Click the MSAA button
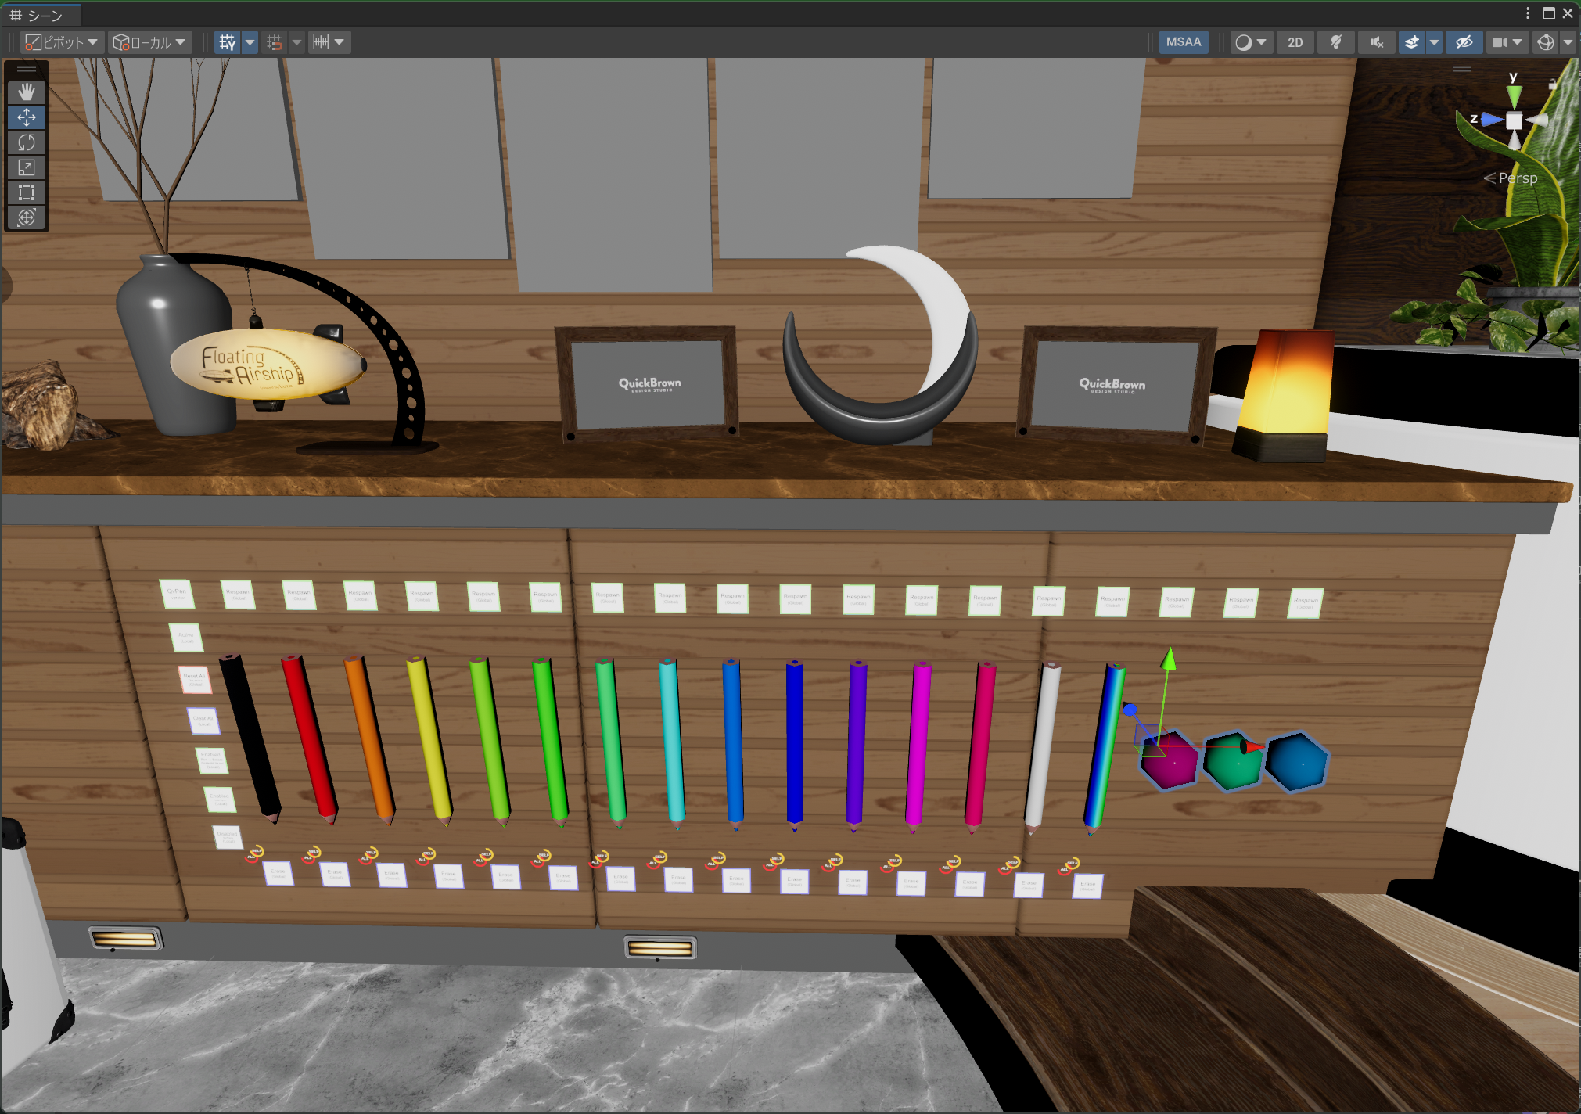This screenshot has width=1581, height=1114. point(1183,42)
